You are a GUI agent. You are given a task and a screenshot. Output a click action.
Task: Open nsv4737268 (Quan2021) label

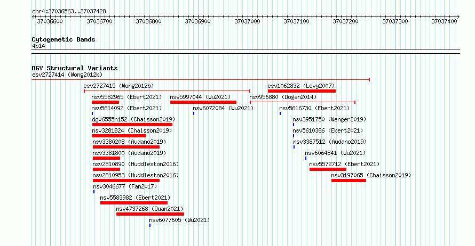point(149,209)
